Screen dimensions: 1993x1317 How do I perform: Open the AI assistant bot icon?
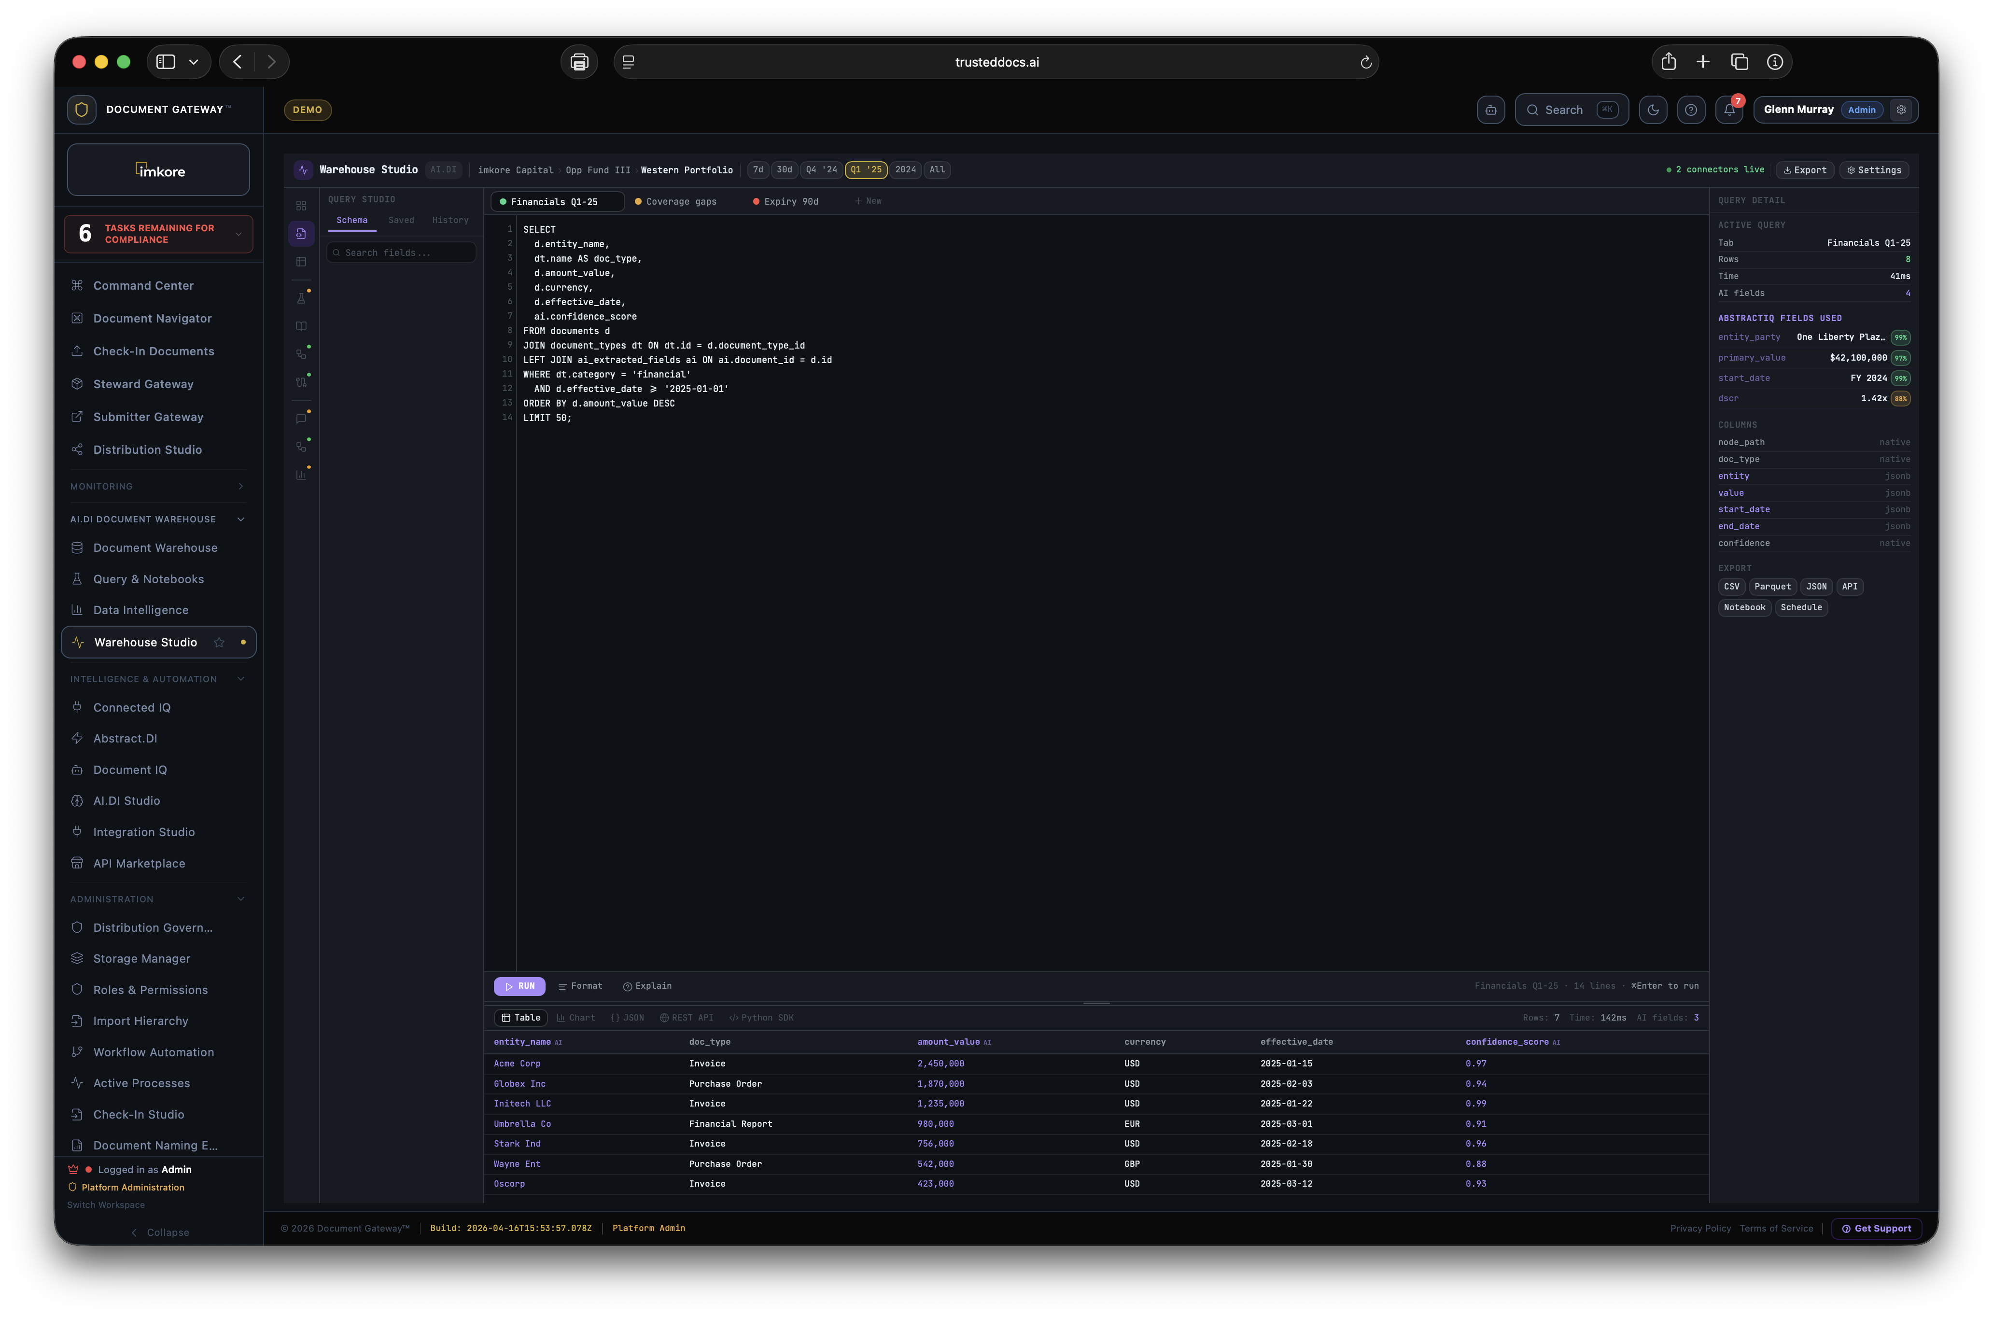point(1490,110)
